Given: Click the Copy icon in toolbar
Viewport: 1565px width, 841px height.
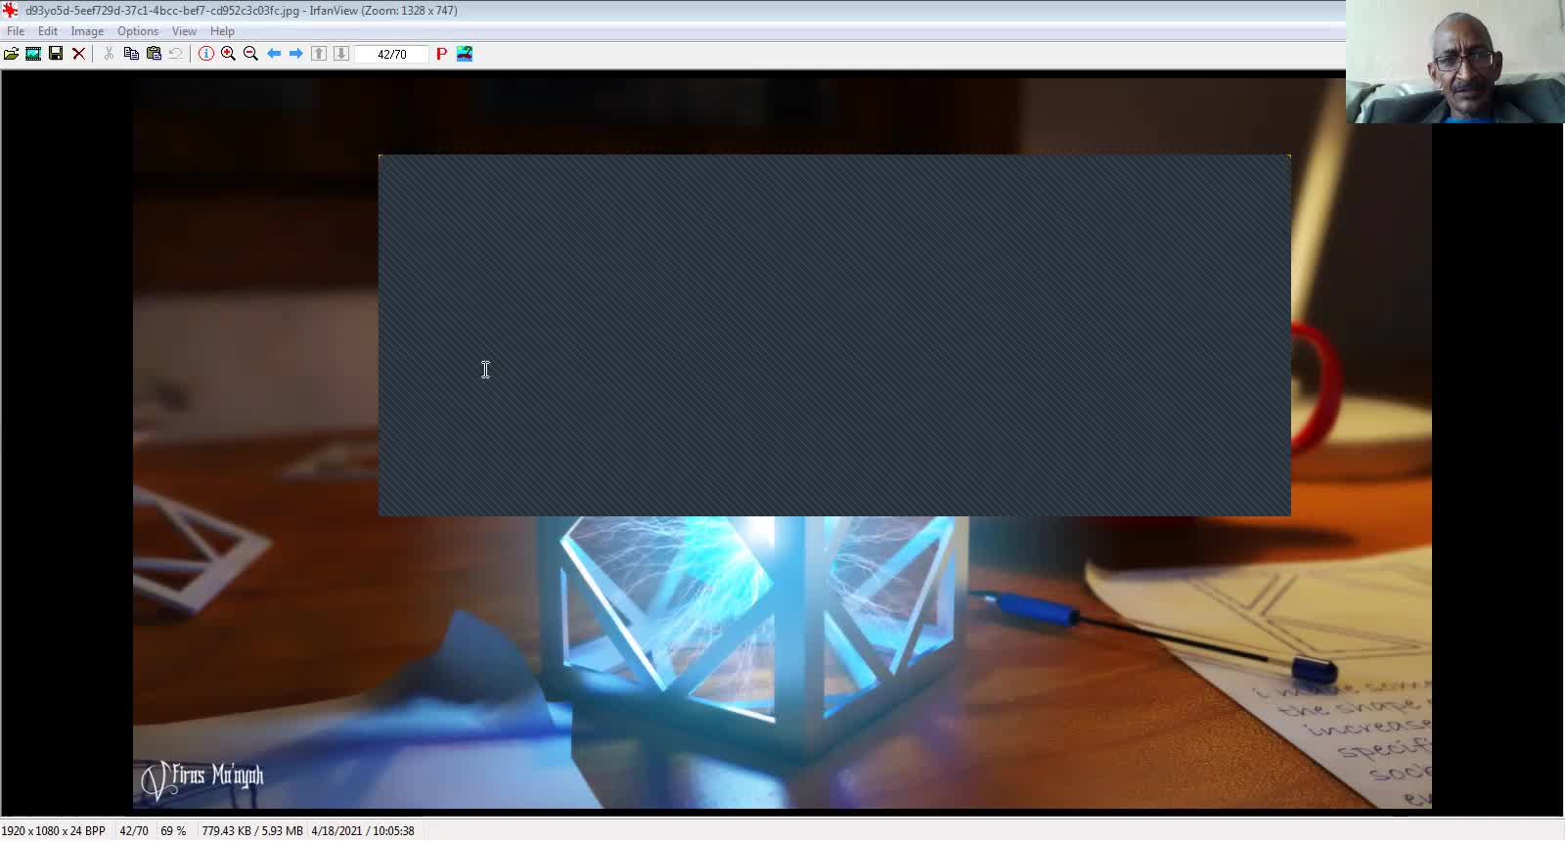Looking at the screenshot, I should pos(131,54).
